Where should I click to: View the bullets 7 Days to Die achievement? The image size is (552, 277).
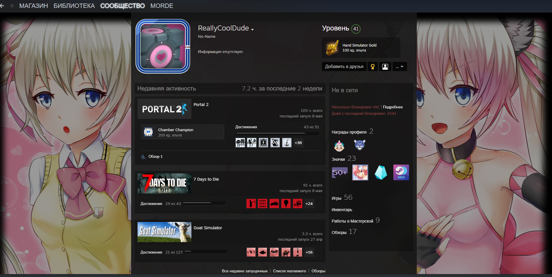(x=263, y=204)
